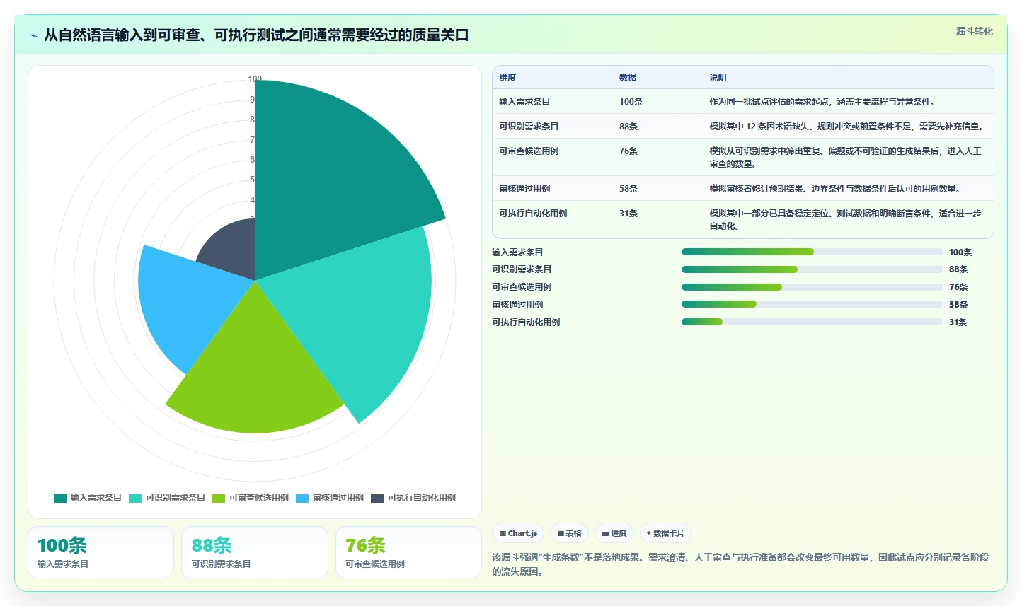The width and height of the screenshot is (1022, 606).
Task: Click the description starting 模拟其中 12 条
Action: click(846, 127)
